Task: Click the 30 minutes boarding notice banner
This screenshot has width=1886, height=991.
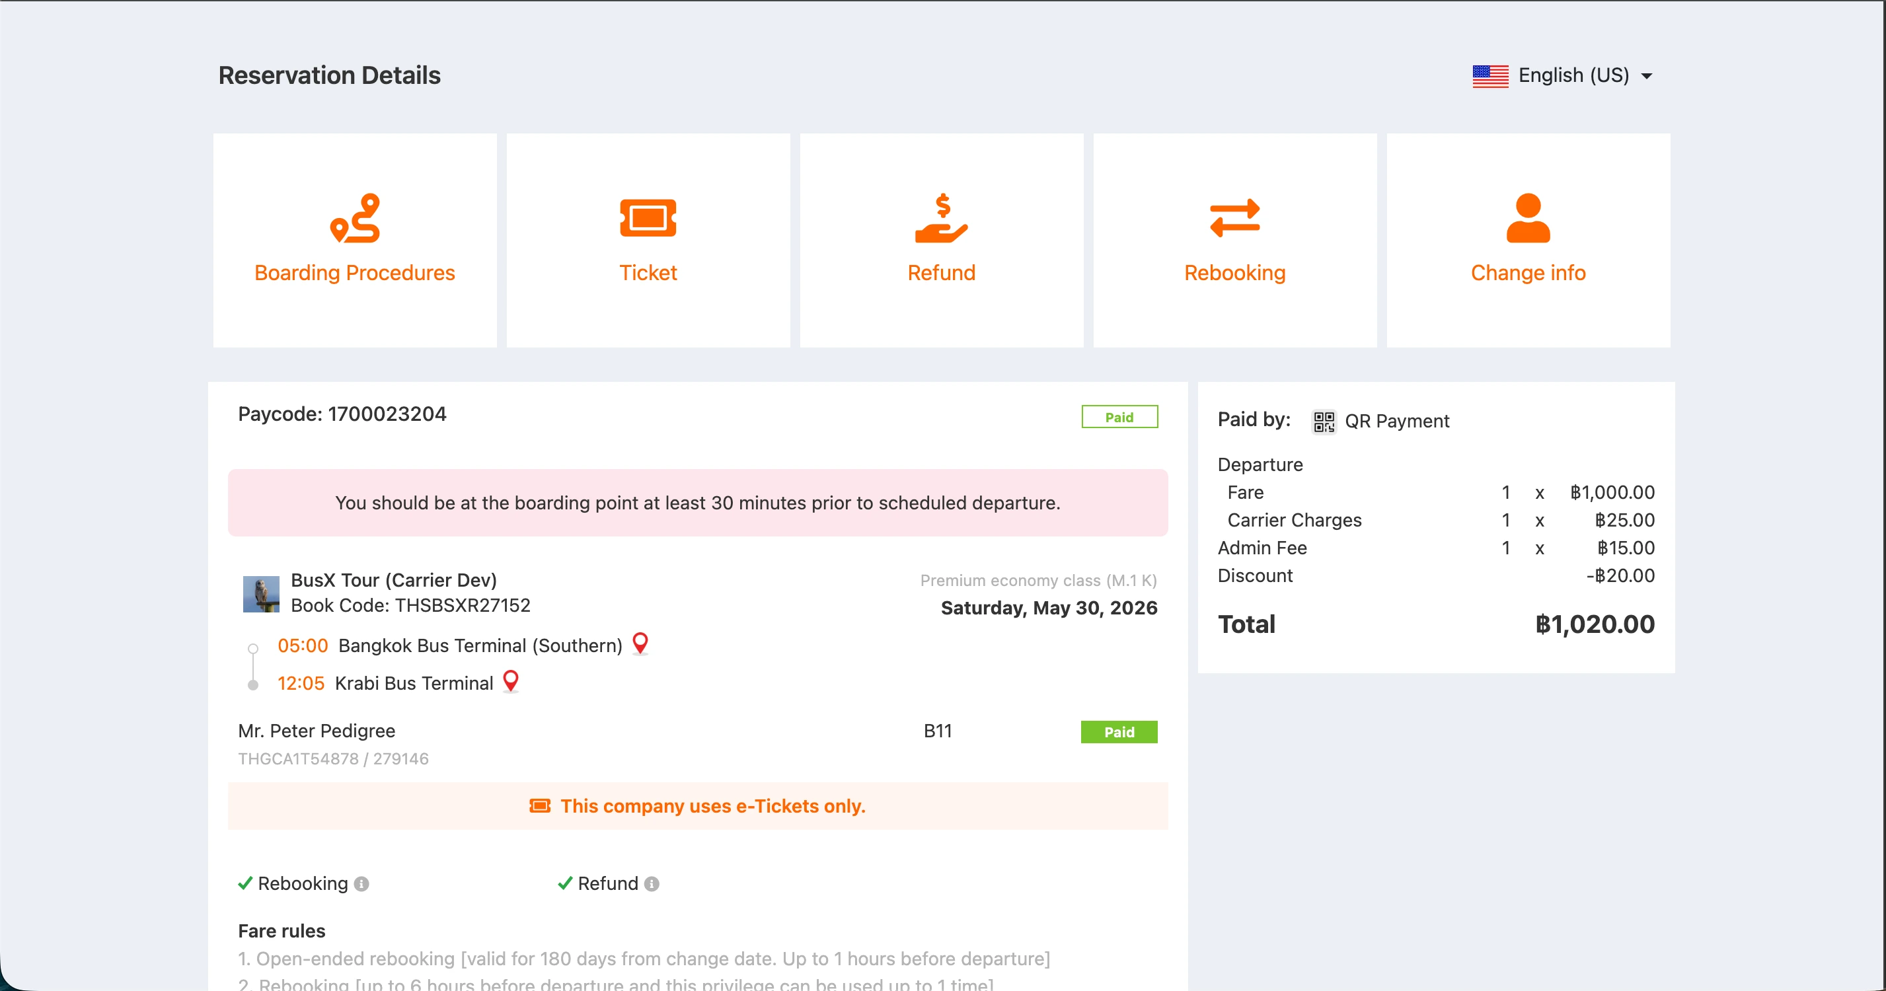Action: click(x=697, y=503)
